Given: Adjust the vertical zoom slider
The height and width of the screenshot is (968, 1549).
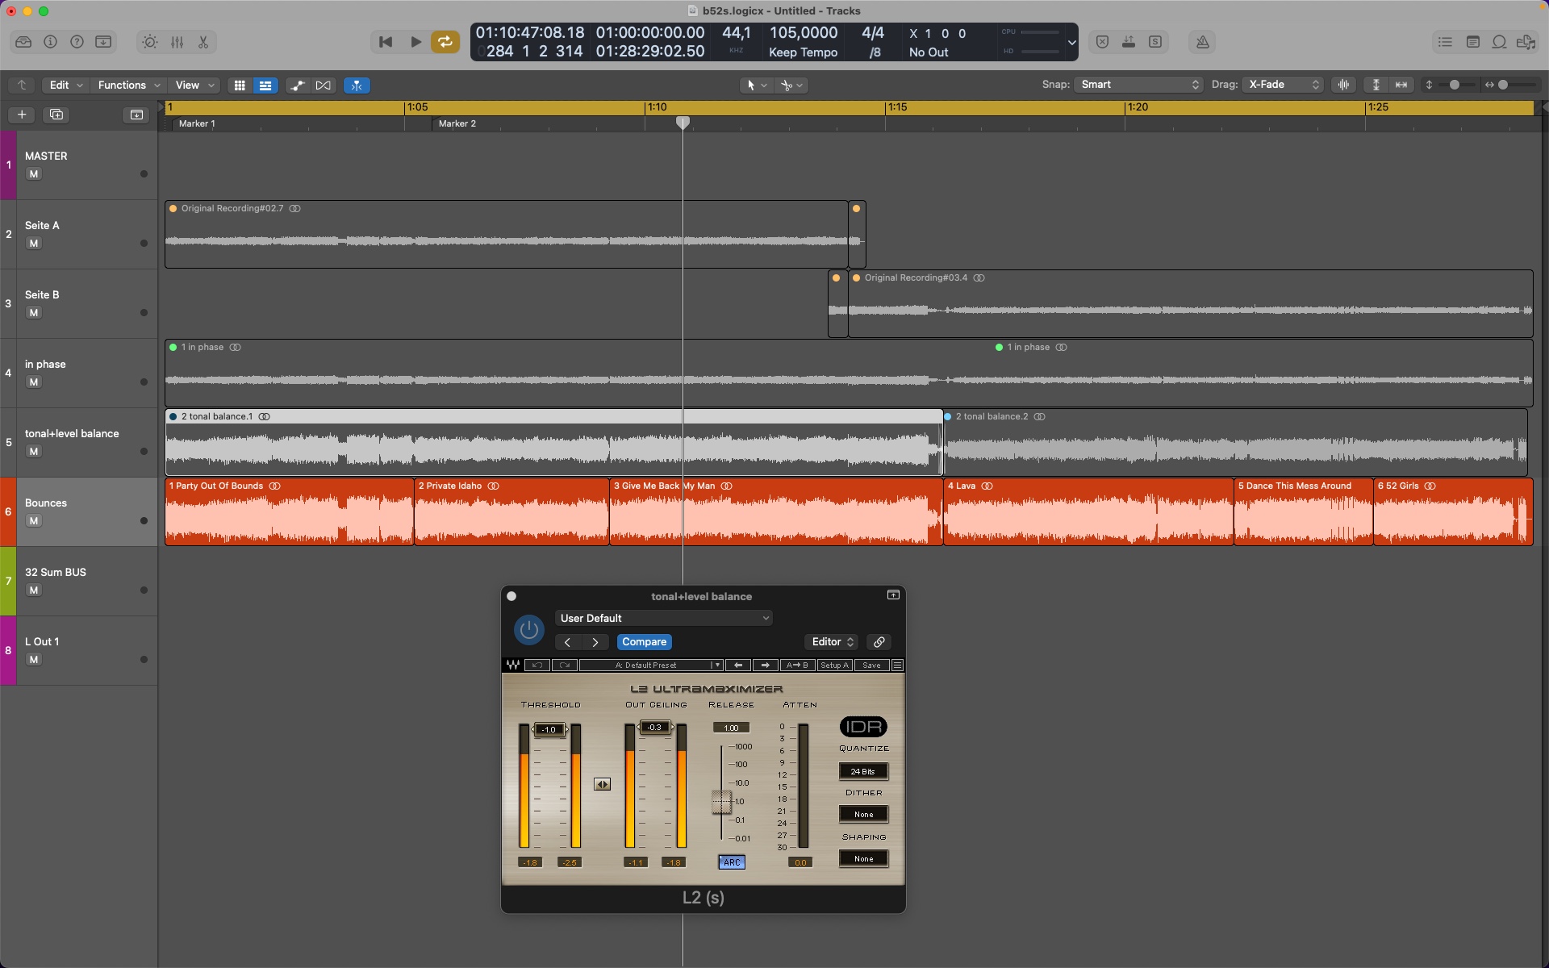Looking at the screenshot, I should (x=1455, y=85).
